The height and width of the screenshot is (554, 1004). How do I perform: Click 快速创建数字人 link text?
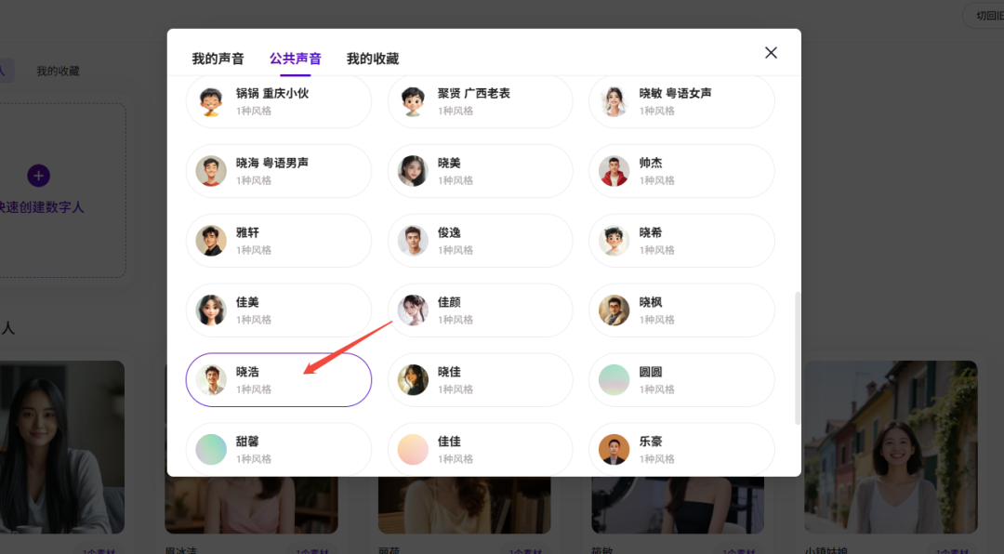(x=42, y=207)
